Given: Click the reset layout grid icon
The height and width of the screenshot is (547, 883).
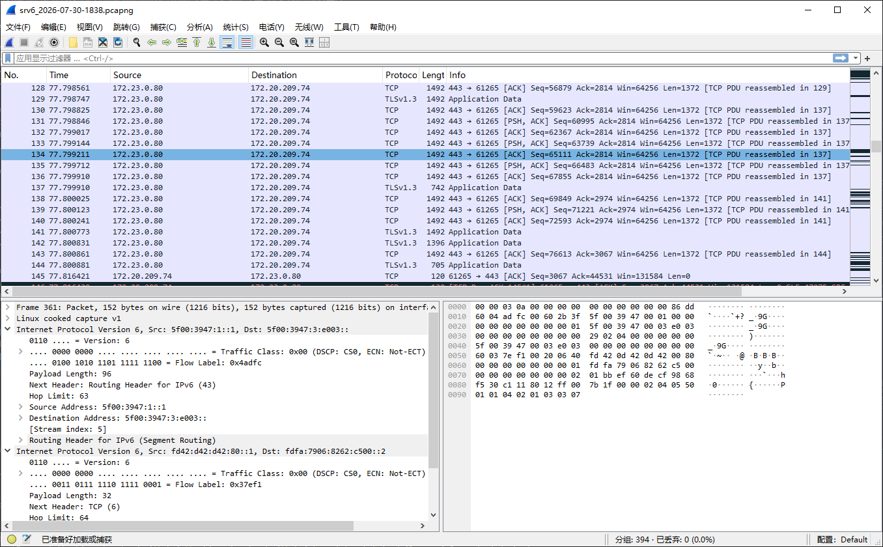Looking at the screenshot, I should [x=324, y=42].
